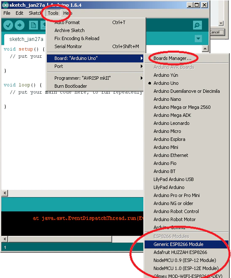Click background dialog scroll down arrow
Image resolution: width=231 pixels, height=278 pixels.
point(221,23)
